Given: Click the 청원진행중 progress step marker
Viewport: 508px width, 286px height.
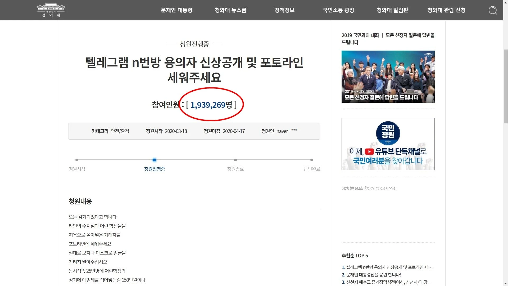Looking at the screenshot, I should click(x=154, y=160).
